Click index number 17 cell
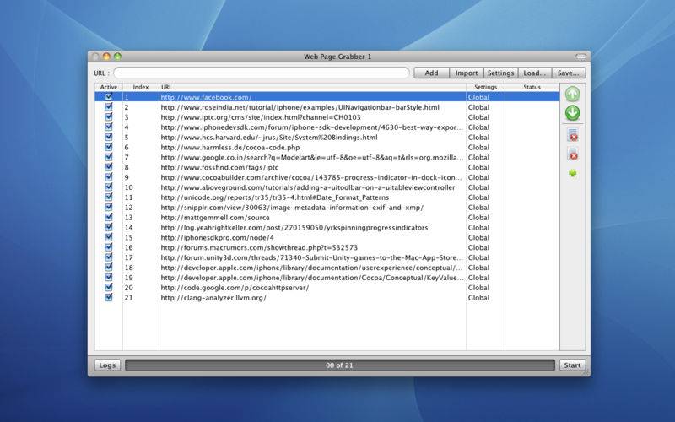This screenshot has width=675, height=422. (x=129, y=257)
